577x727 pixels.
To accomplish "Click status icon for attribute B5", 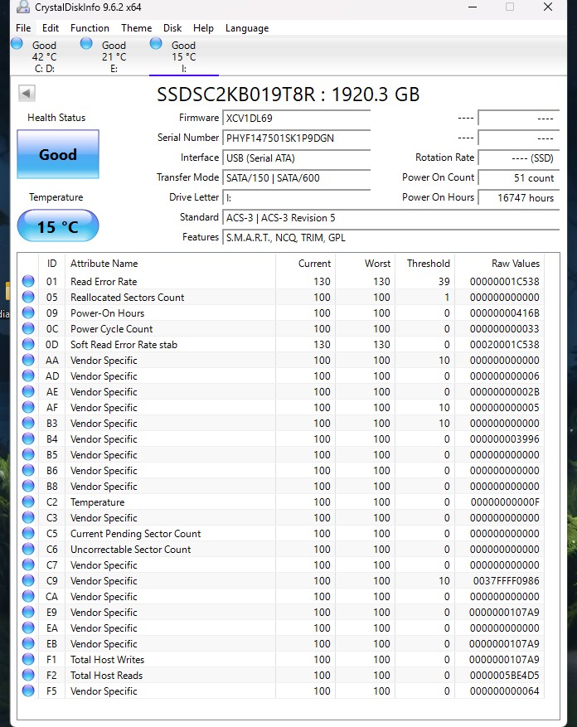I will 28,454.
